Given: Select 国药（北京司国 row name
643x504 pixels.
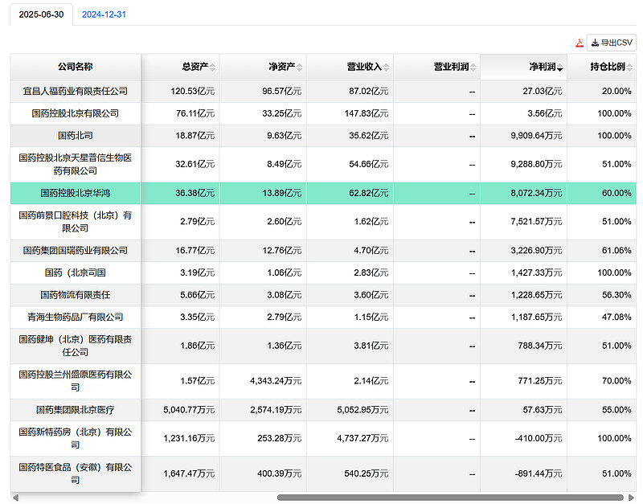Looking at the screenshot, I should click(x=76, y=272).
